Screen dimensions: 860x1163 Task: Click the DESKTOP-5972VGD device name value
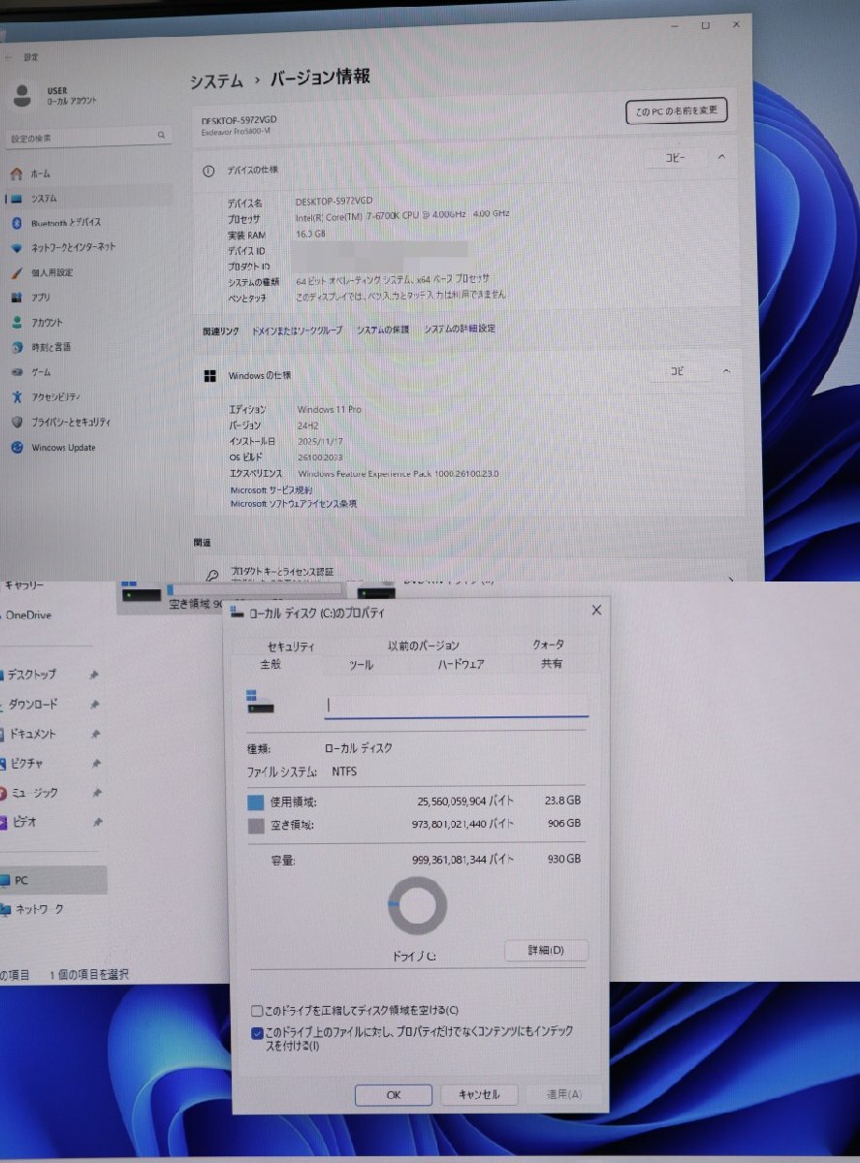click(334, 203)
